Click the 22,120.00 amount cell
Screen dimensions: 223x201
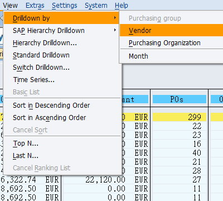[x=105, y=180]
